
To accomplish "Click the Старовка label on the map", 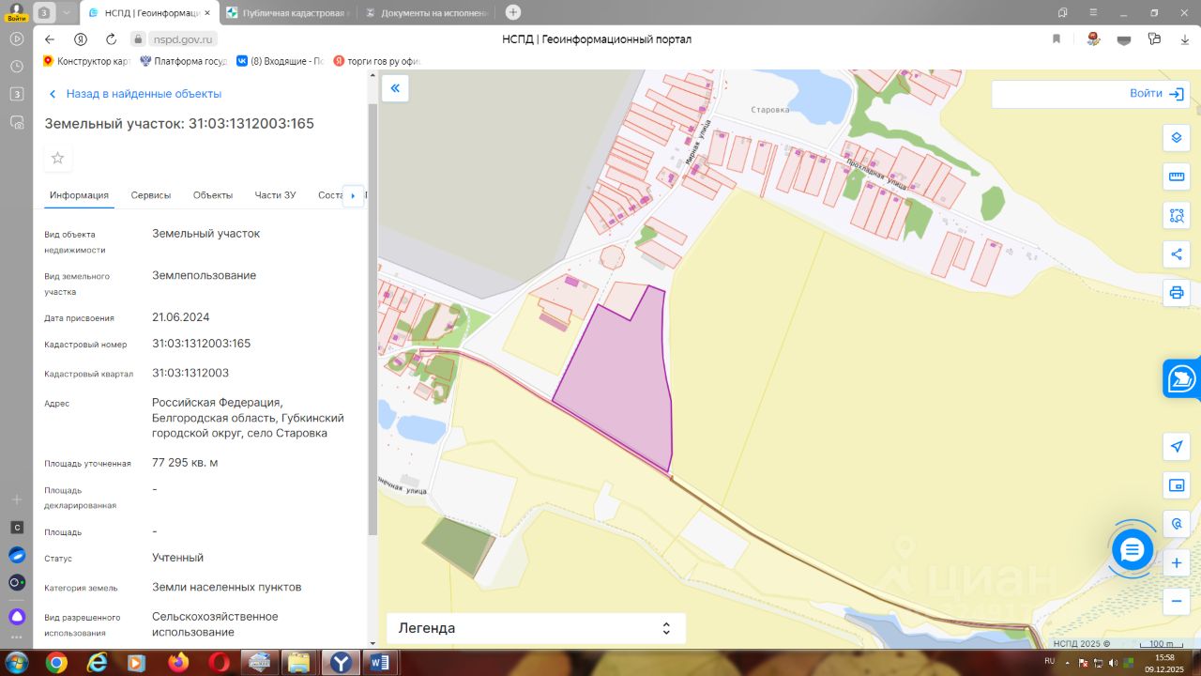I will click(770, 110).
